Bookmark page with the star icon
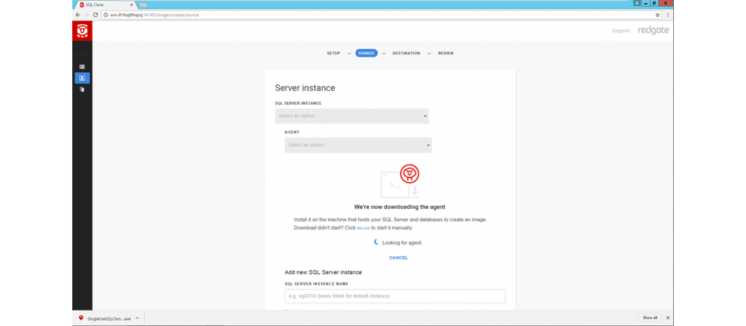 pyautogui.click(x=657, y=15)
